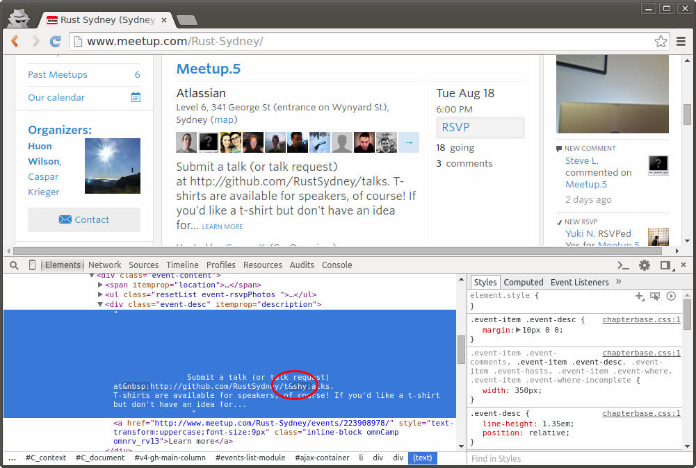Click organizer Huon Wilson link
Screen dimensions: 696x468
tap(44, 153)
